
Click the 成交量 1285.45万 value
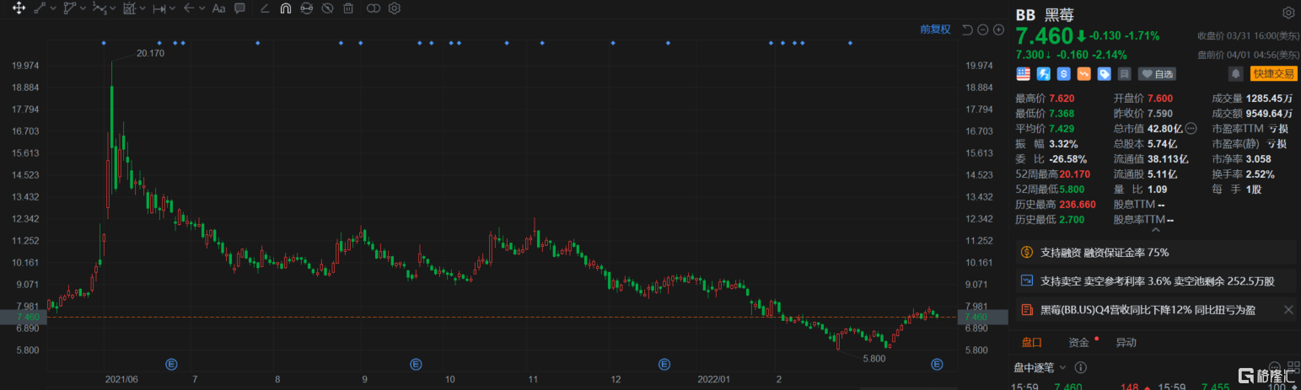[x=1270, y=98]
